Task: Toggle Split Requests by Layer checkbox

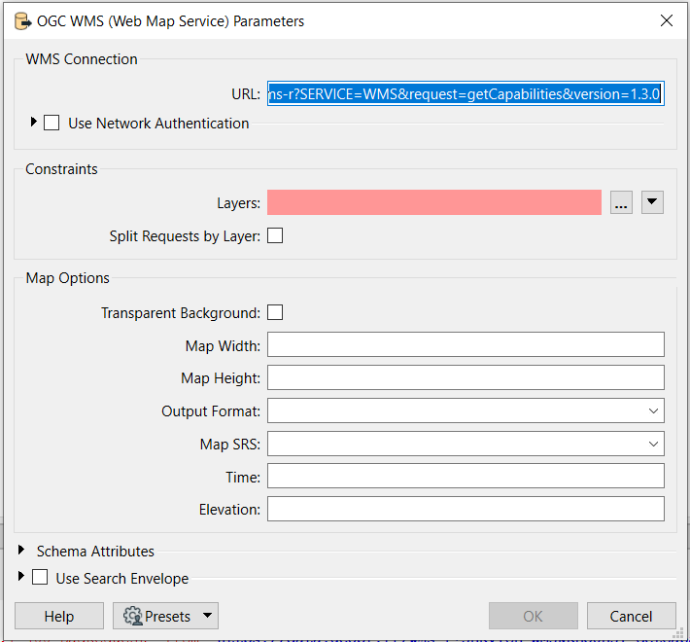Action: (x=275, y=235)
